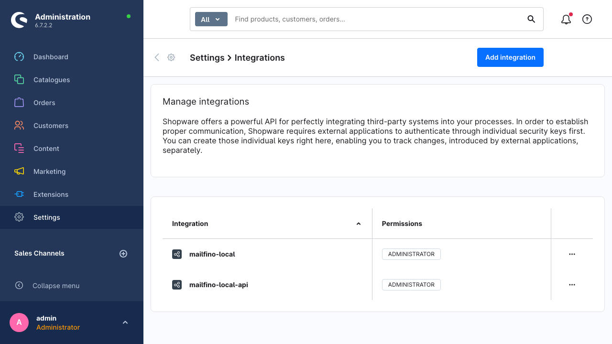Click the Administration version 6.7.2.2 text
The image size is (612, 344).
point(44,25)
